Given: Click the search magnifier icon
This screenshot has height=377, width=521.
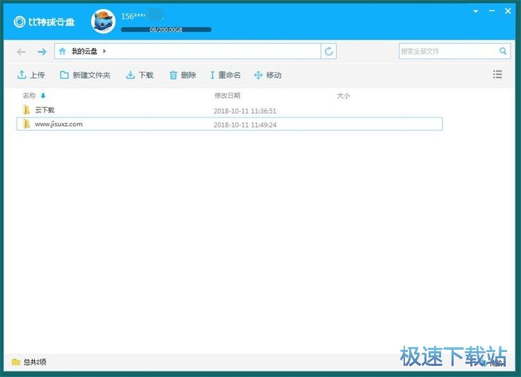Looking at the screenshot, I should coord(503,51).
